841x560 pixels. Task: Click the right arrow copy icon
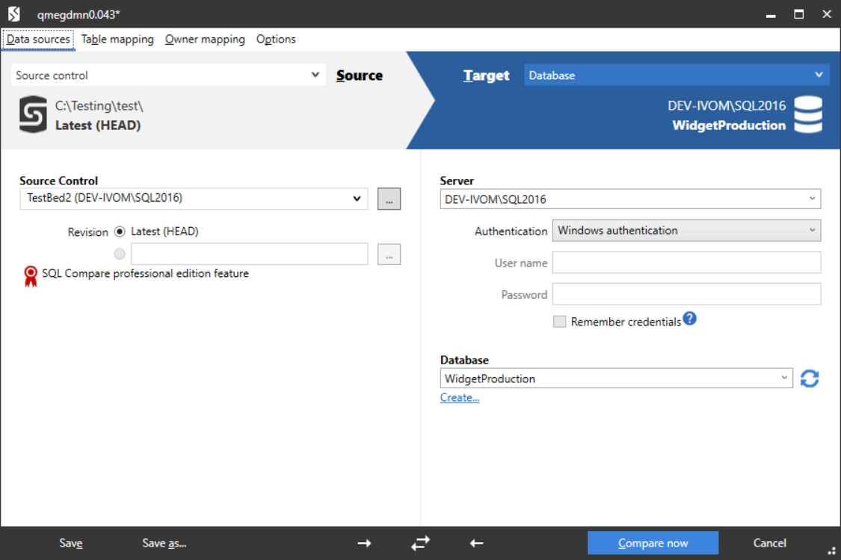point(364,544)
